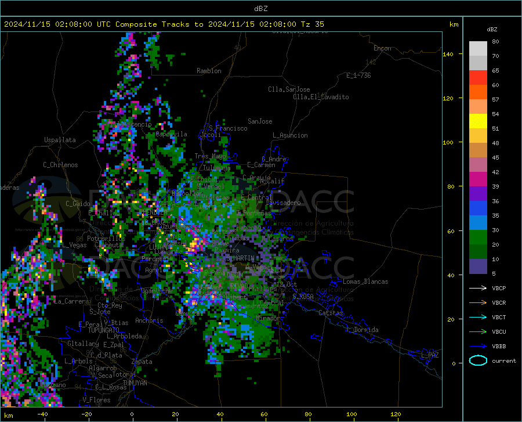Select the magenta 39-42 dBZ color swatch
522x422 pixels.
[478, 179]
